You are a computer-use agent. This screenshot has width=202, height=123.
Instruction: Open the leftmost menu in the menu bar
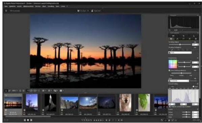[6, 6]
